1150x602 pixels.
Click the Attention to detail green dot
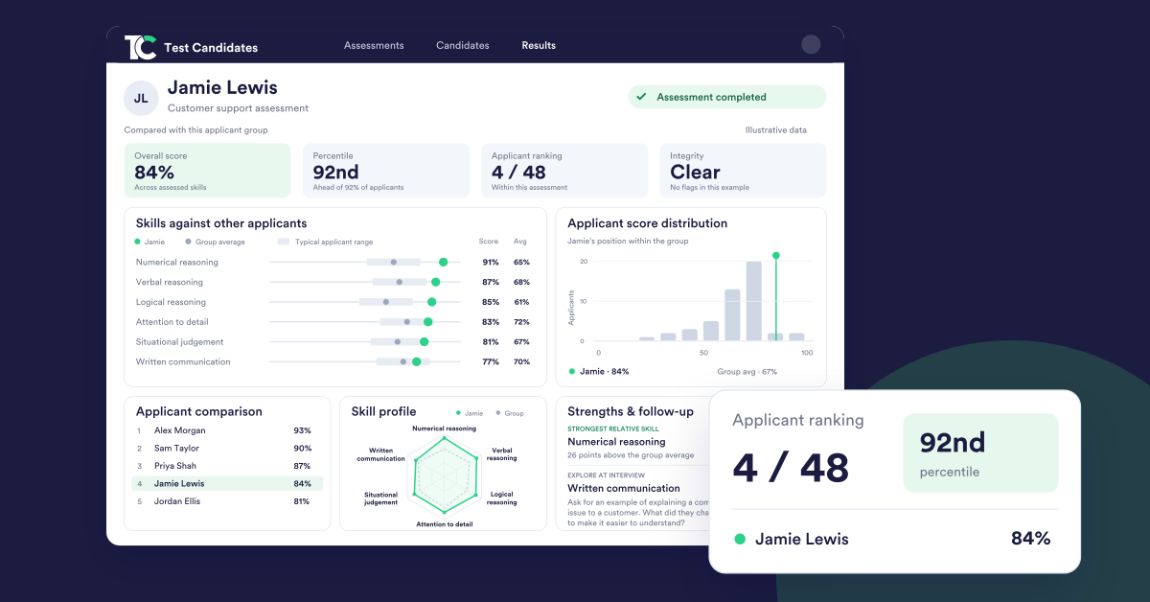pos(427,322)
